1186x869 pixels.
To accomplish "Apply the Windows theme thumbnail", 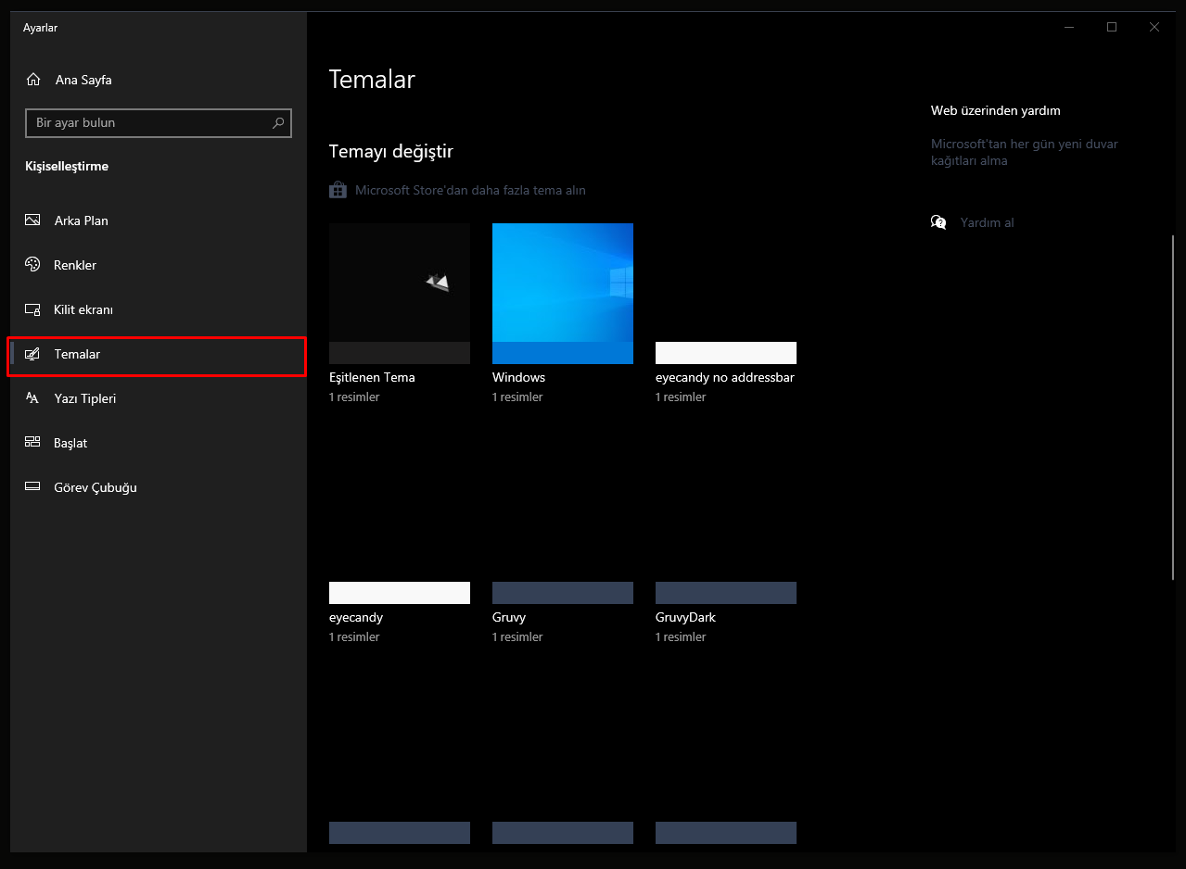I will coord(563,294).
